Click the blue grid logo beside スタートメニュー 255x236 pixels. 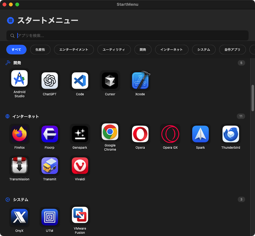pyautogui.click(x=11, y=21)
